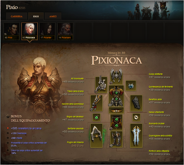This screenshot has width=184, height=165.
Task: Open the Amici tab
Action: (53, 16)
